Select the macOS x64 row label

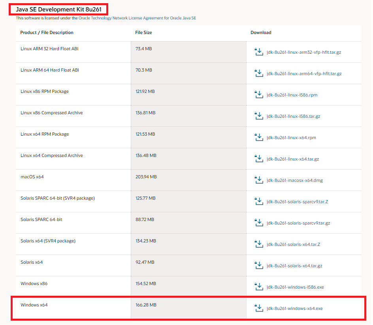[32, 177]
